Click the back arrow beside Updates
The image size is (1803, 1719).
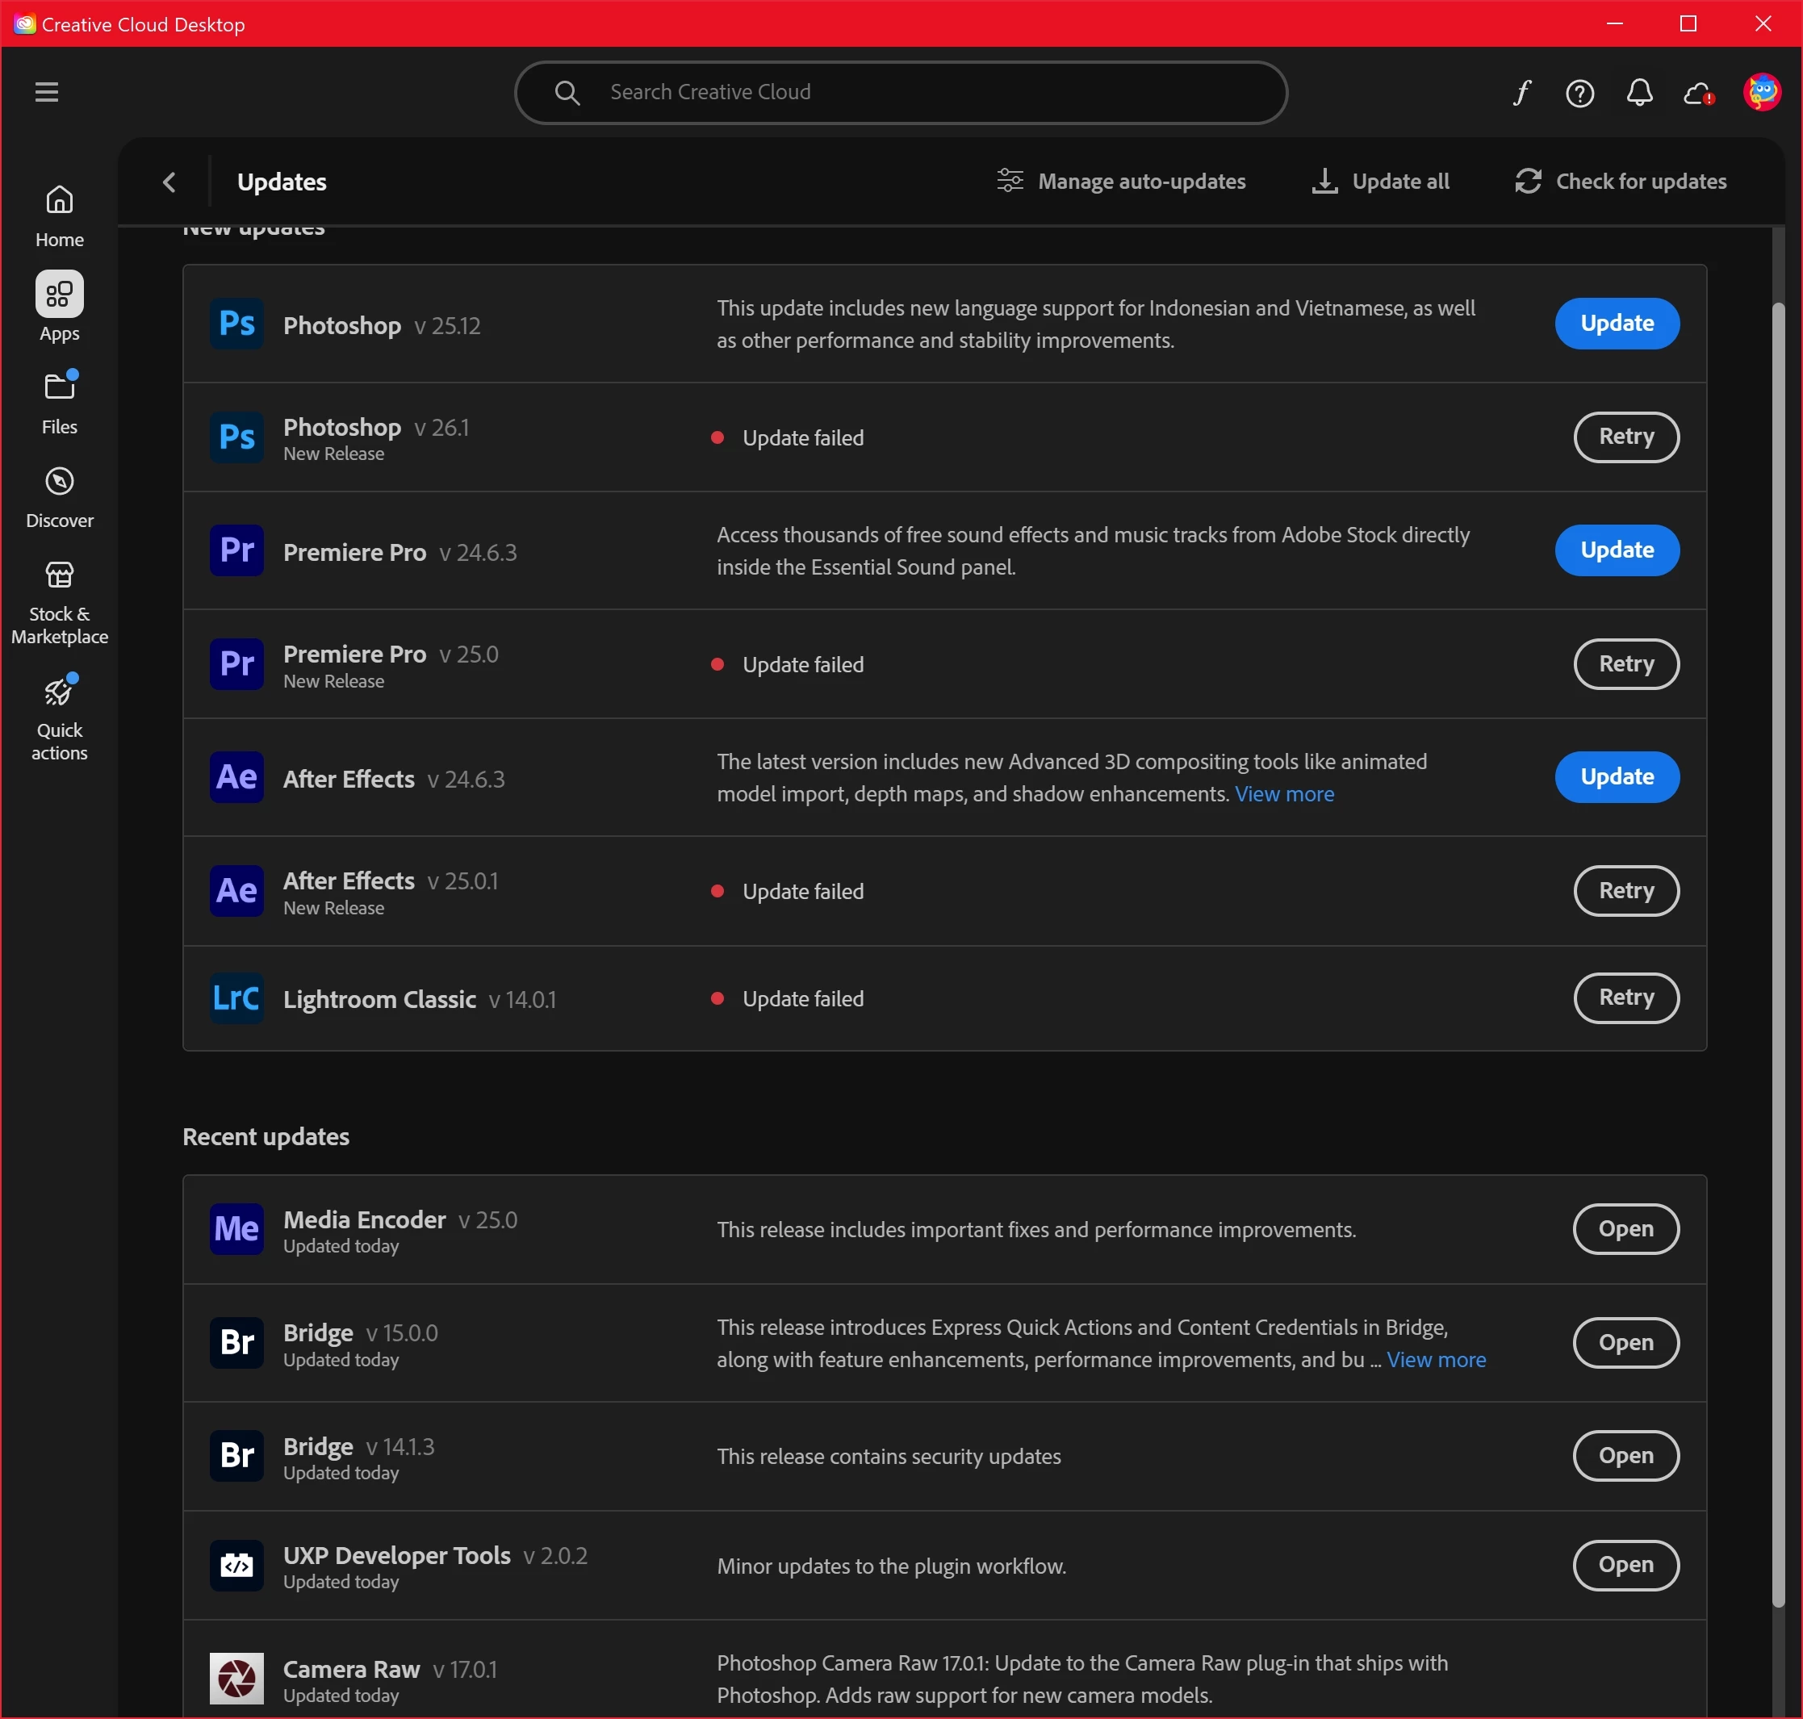point(169,182)
